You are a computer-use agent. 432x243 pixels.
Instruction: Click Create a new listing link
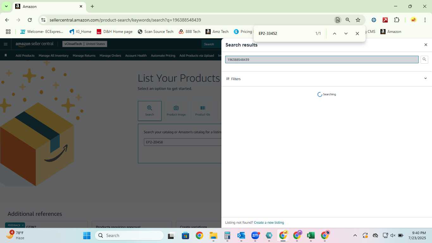pyautogui.click(x=269, y=222)
